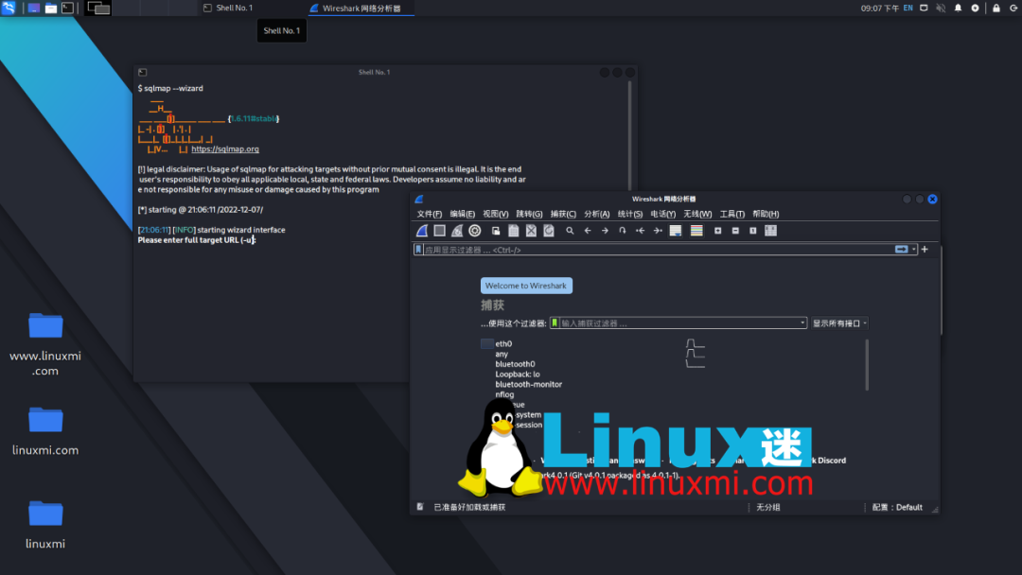The width and height of the screenshot is (1022, 575).
Task: Select the bluetooth0 interface
Action: (x=515, y=364)
